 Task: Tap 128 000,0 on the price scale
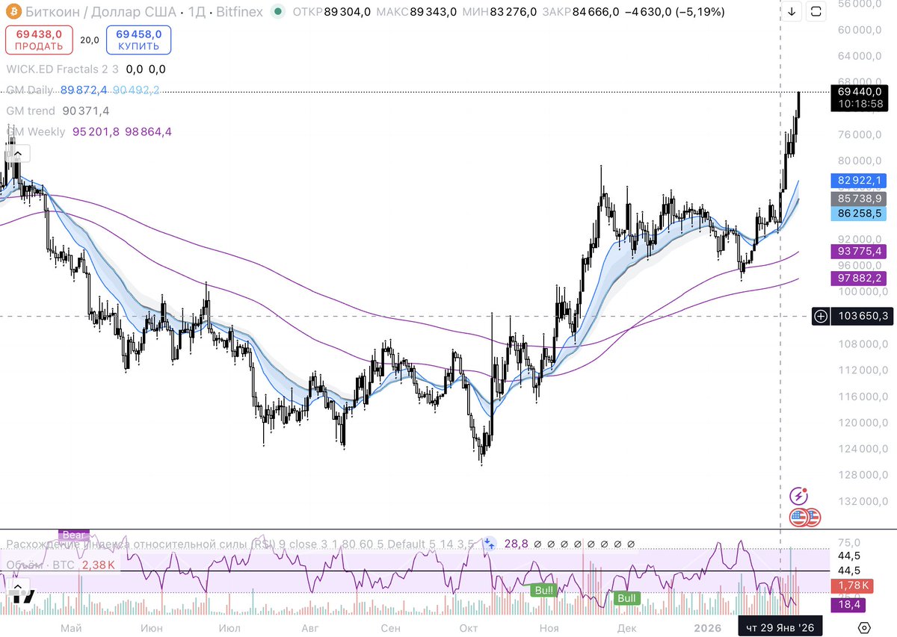pos(861,475)
